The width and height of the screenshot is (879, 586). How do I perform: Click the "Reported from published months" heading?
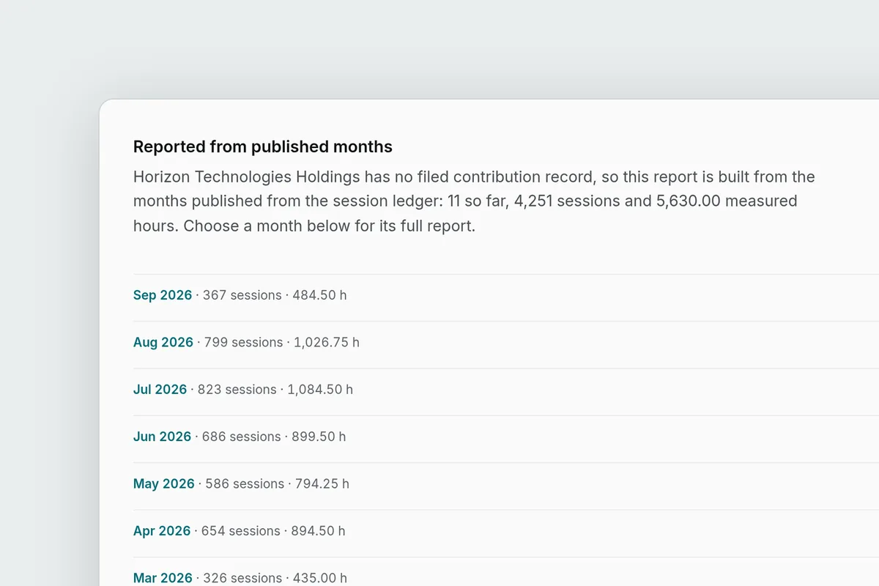point(263,146)
